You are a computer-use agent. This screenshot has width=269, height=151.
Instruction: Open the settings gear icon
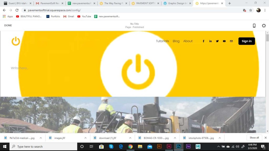(x=264, y=26)
